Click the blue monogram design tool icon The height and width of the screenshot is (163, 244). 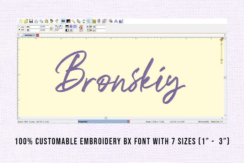click(121, 21)
